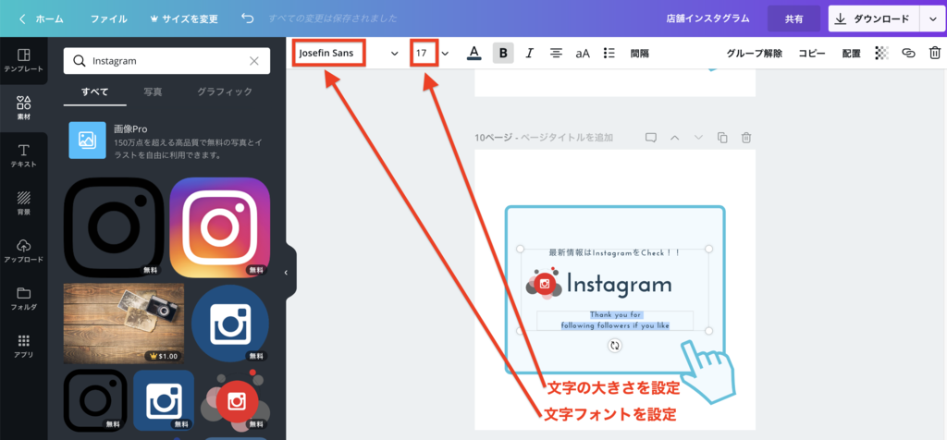This screenshot has width=947, height=440.
Task: Clear the Instagram search with X
Action: point(254,61)
